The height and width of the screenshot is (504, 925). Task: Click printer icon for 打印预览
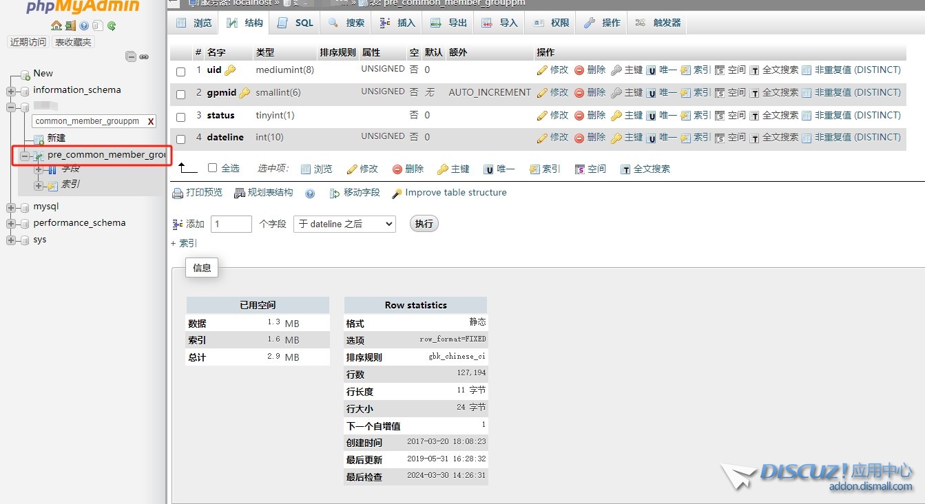click(x=178, y=193)
